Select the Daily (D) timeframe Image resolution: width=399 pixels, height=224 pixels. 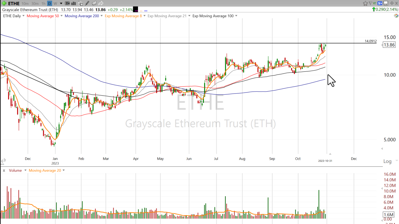(x=50, y=4)
